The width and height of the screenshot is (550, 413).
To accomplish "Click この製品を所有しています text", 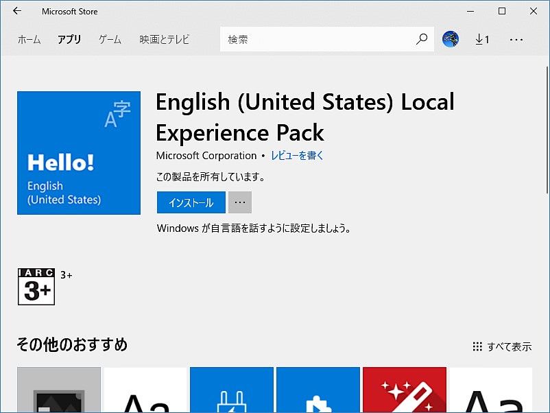I will pyautogui.click(x=211, y=176).
